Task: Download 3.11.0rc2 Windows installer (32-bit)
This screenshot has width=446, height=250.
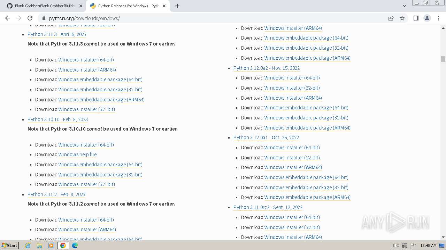Action: click(292, 227)
